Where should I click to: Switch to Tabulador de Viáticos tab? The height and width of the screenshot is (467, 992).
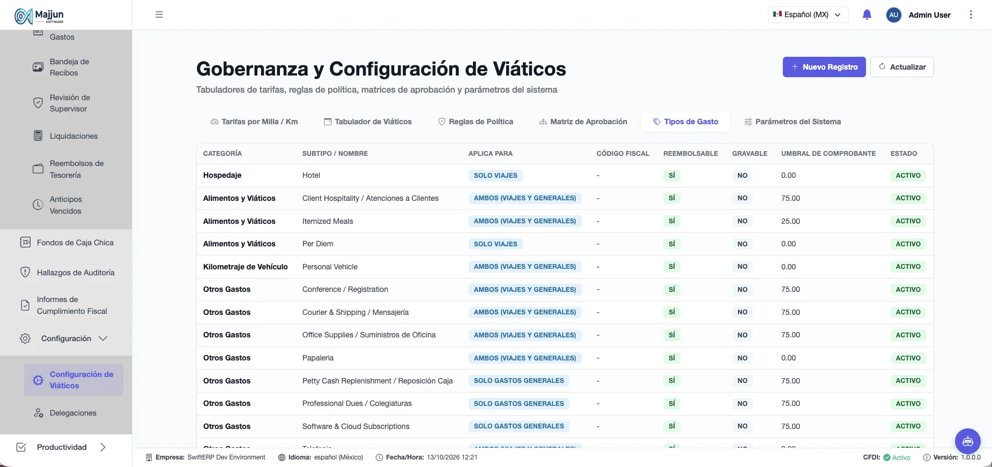(368, 122)
